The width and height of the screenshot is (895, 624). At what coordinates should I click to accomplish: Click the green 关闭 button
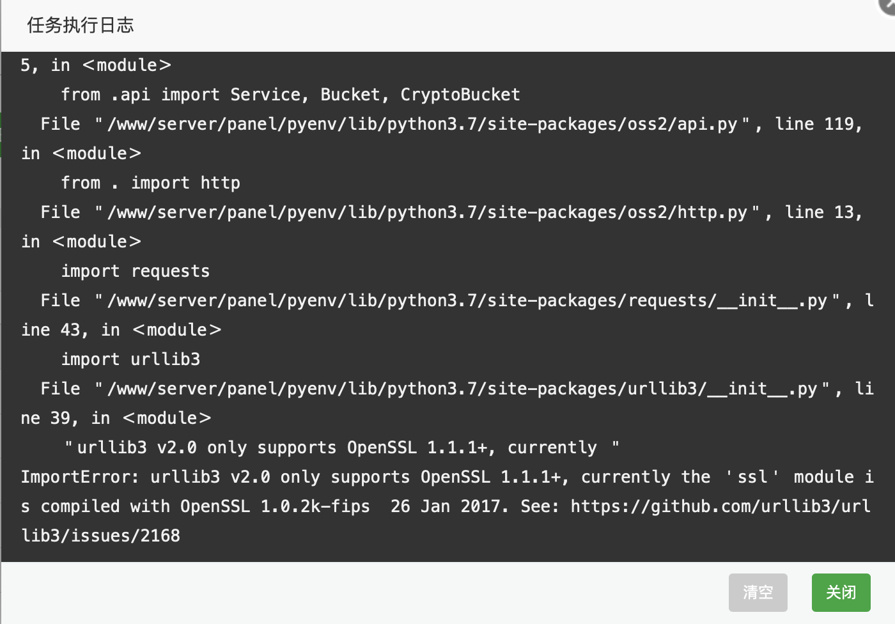(x=841, y=593)
